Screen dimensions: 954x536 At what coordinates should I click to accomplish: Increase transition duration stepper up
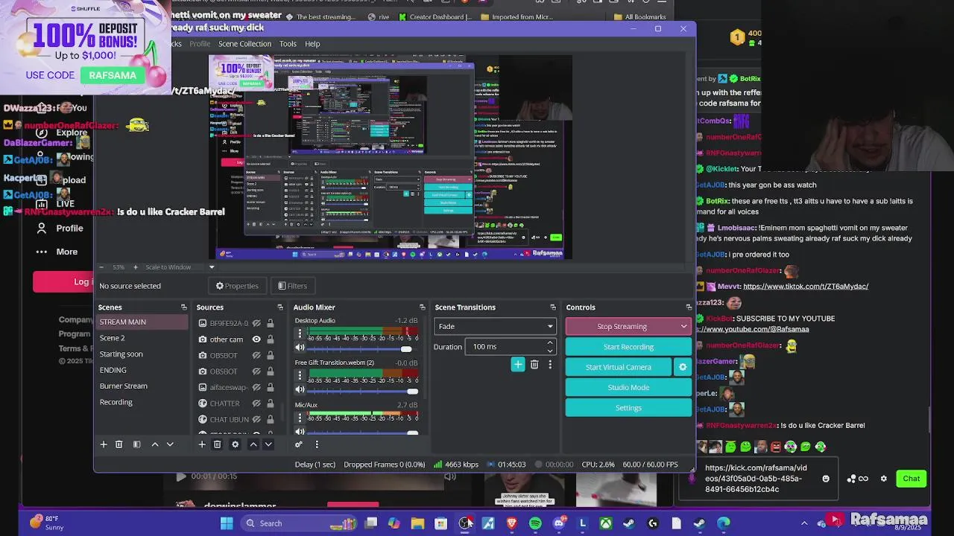click(x=550, y=342)
